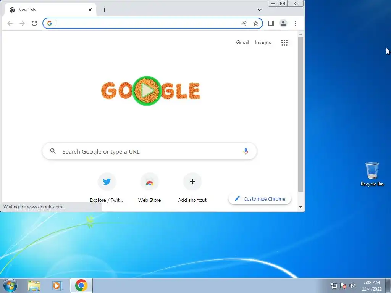
Task: Open Gmail link
Action: (x=242, y=43)
